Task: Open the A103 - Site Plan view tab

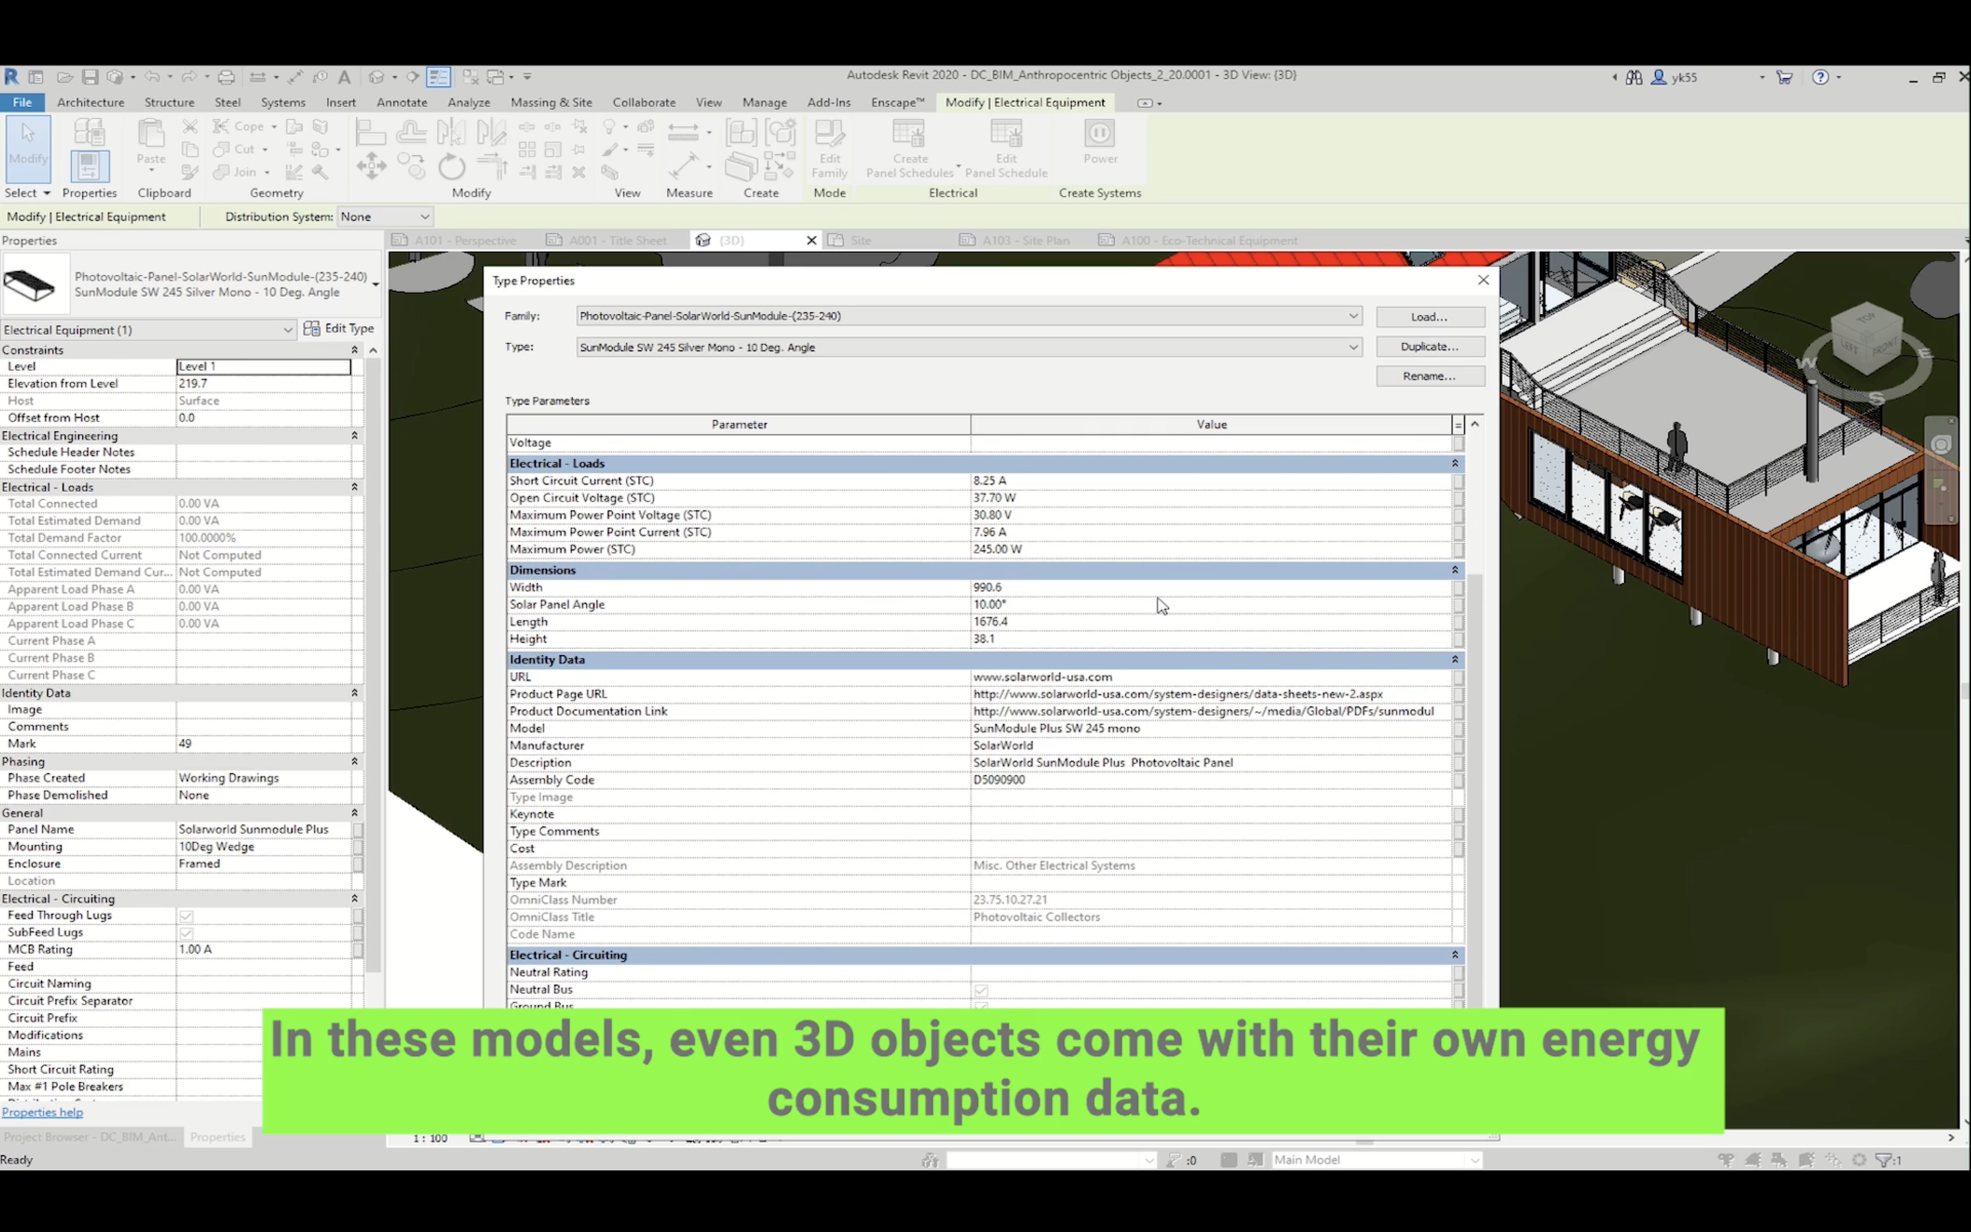Action: coord(1015,240)
